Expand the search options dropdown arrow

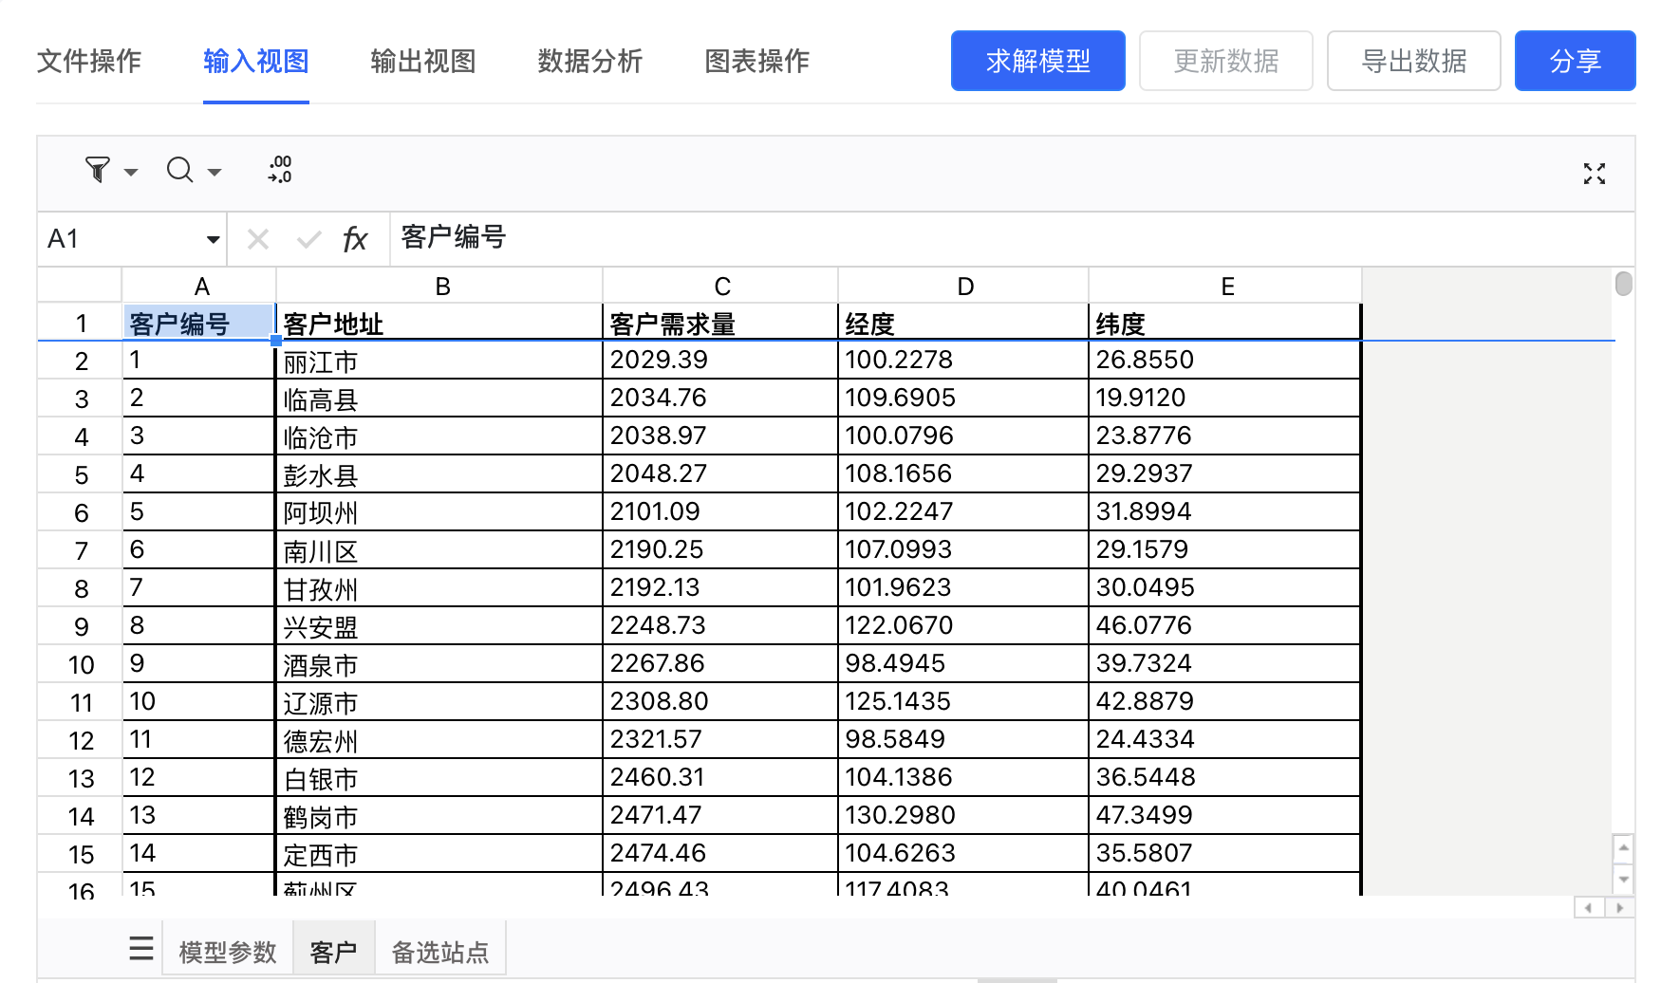pyautogui.click(x=215, y=173)
